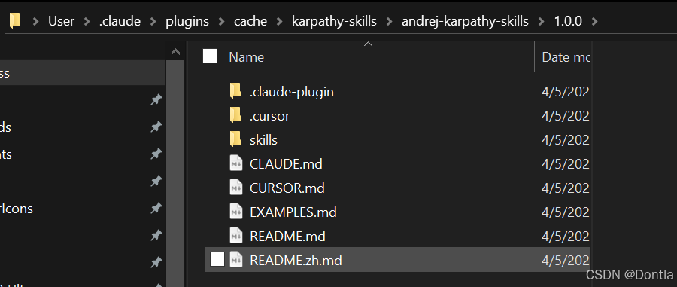Select the skills folder name
Viewport: 677px width, 287px height.
click(x=263, y=140)
